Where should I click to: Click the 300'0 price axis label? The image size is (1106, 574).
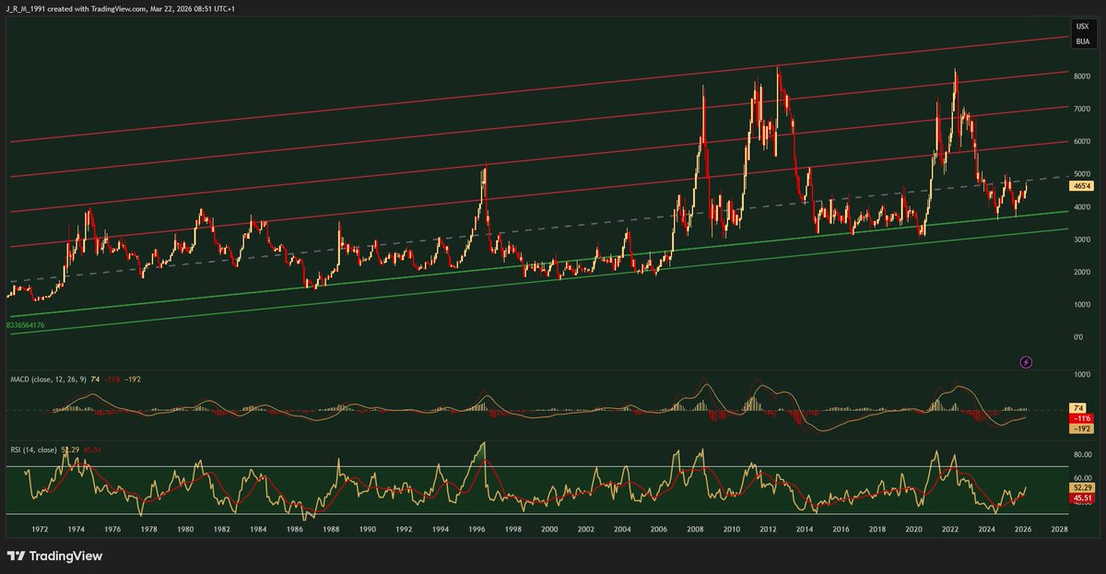(1082, 239)
